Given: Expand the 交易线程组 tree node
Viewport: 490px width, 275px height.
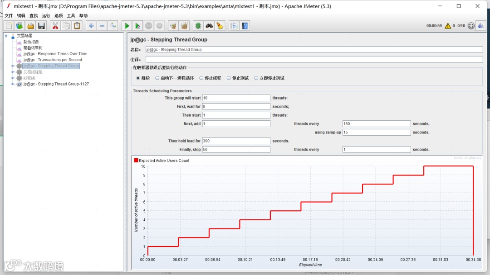Looking at the screenshot, I should point(13,72).
